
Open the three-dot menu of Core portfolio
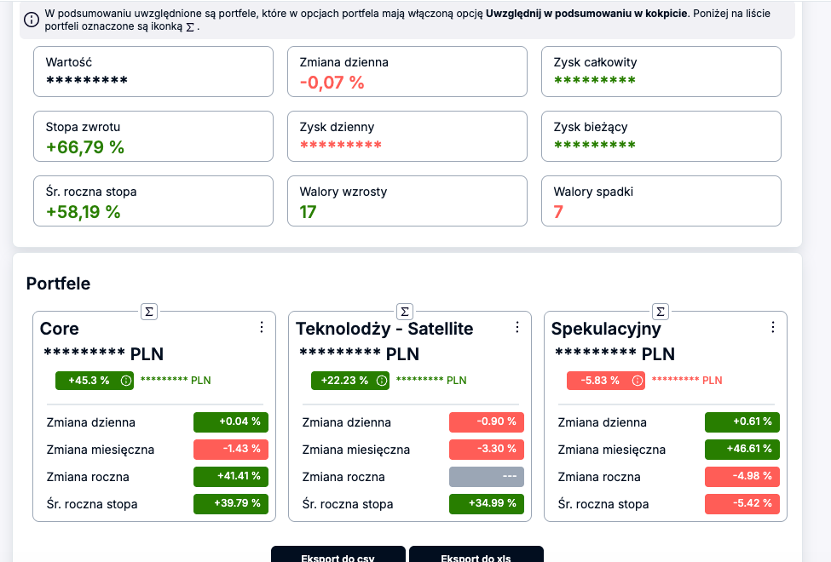click(262, 327)
